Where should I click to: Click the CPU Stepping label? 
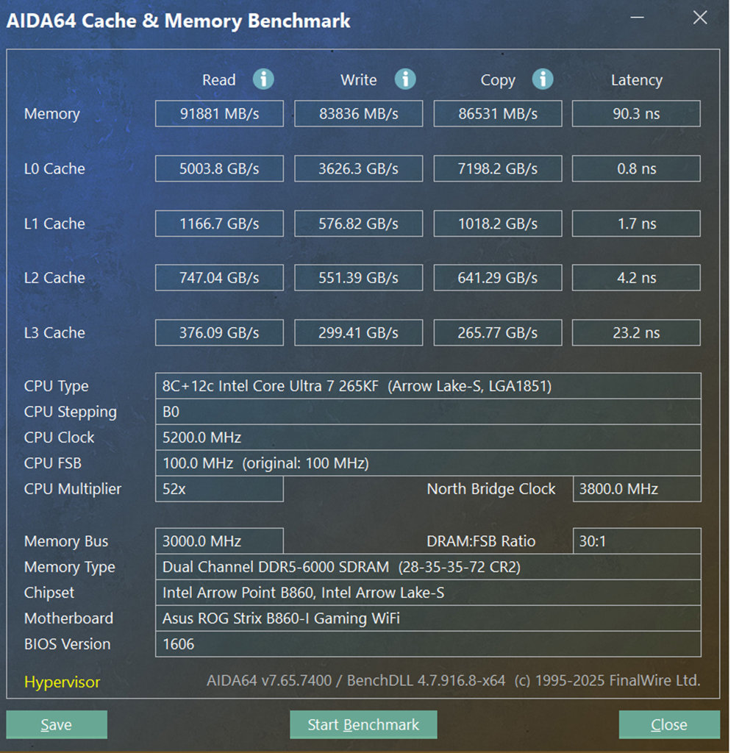coord(70,412)
